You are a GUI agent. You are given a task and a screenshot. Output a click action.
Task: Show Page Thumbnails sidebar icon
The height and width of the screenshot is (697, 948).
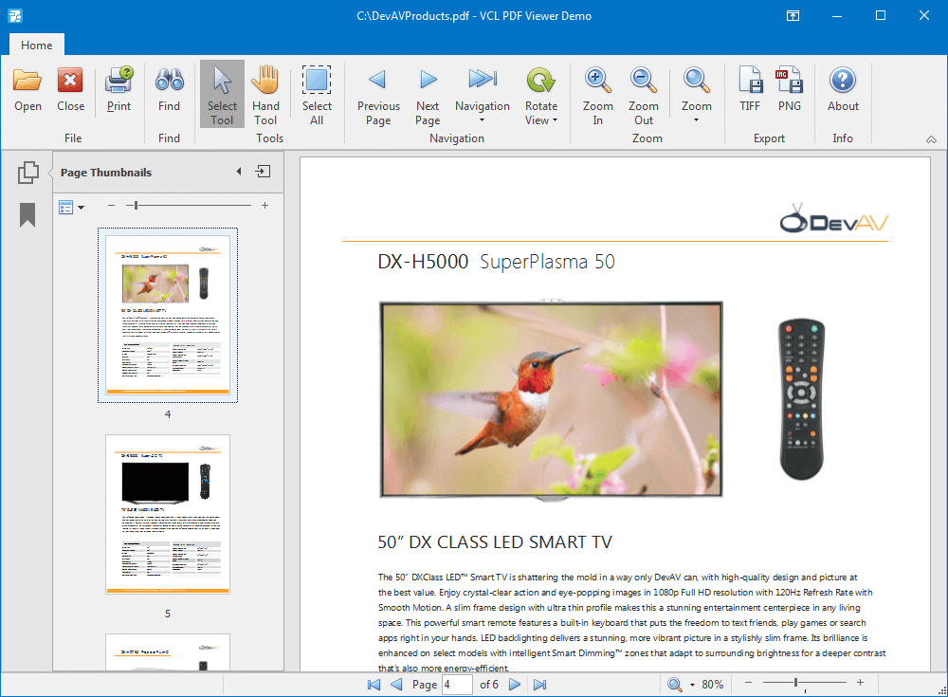[27, 173]
